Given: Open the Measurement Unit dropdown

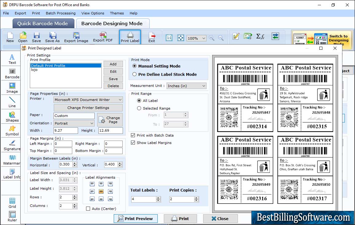Looking at the screenshot, I should click(x=187, y=86).
